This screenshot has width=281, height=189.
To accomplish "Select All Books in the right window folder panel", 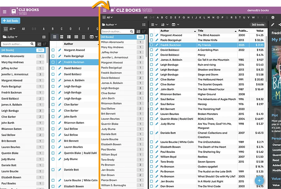I will (123, 37).
